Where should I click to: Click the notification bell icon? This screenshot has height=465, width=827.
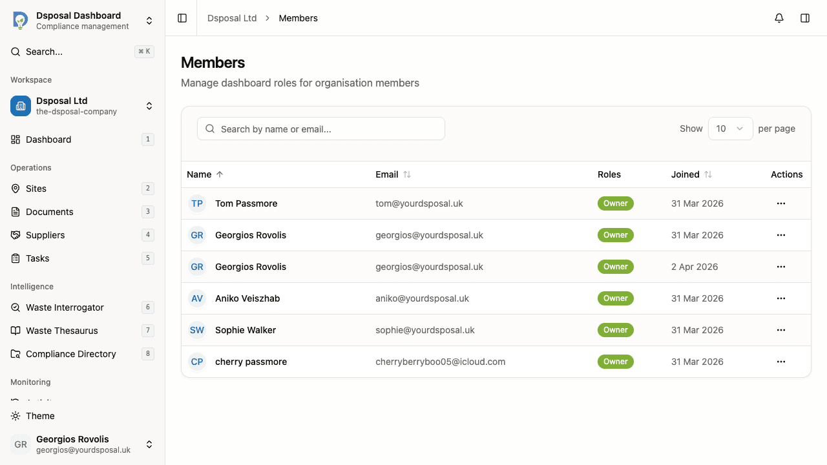779,18
